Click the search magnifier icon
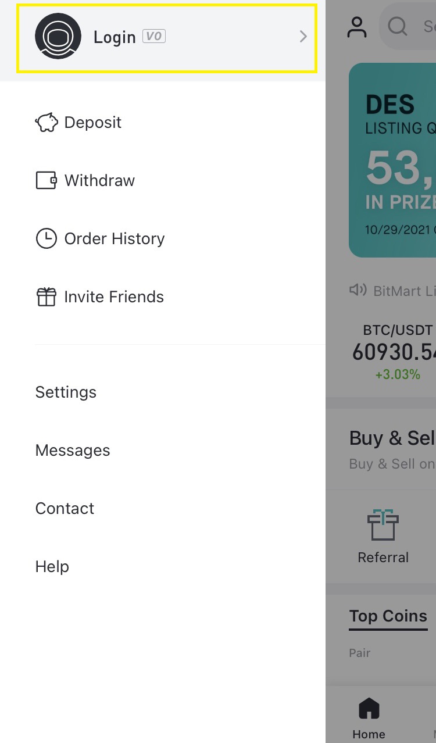This screenshot has width=436, height=743. tap(398, 26)
